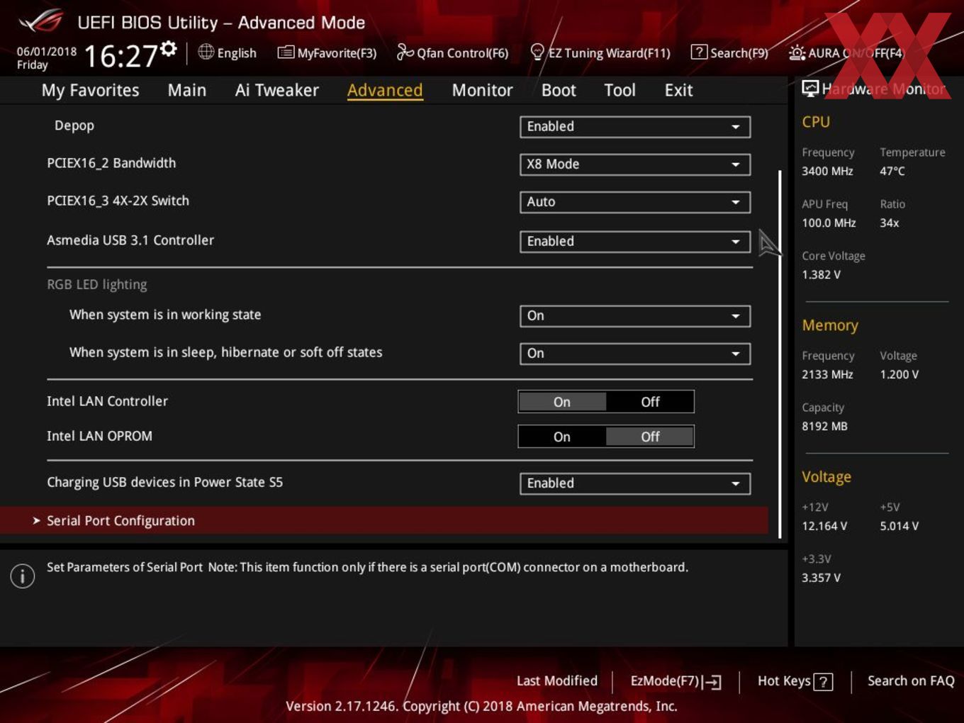Open RGB LED sleep/hibernate states dropdown

635,353
